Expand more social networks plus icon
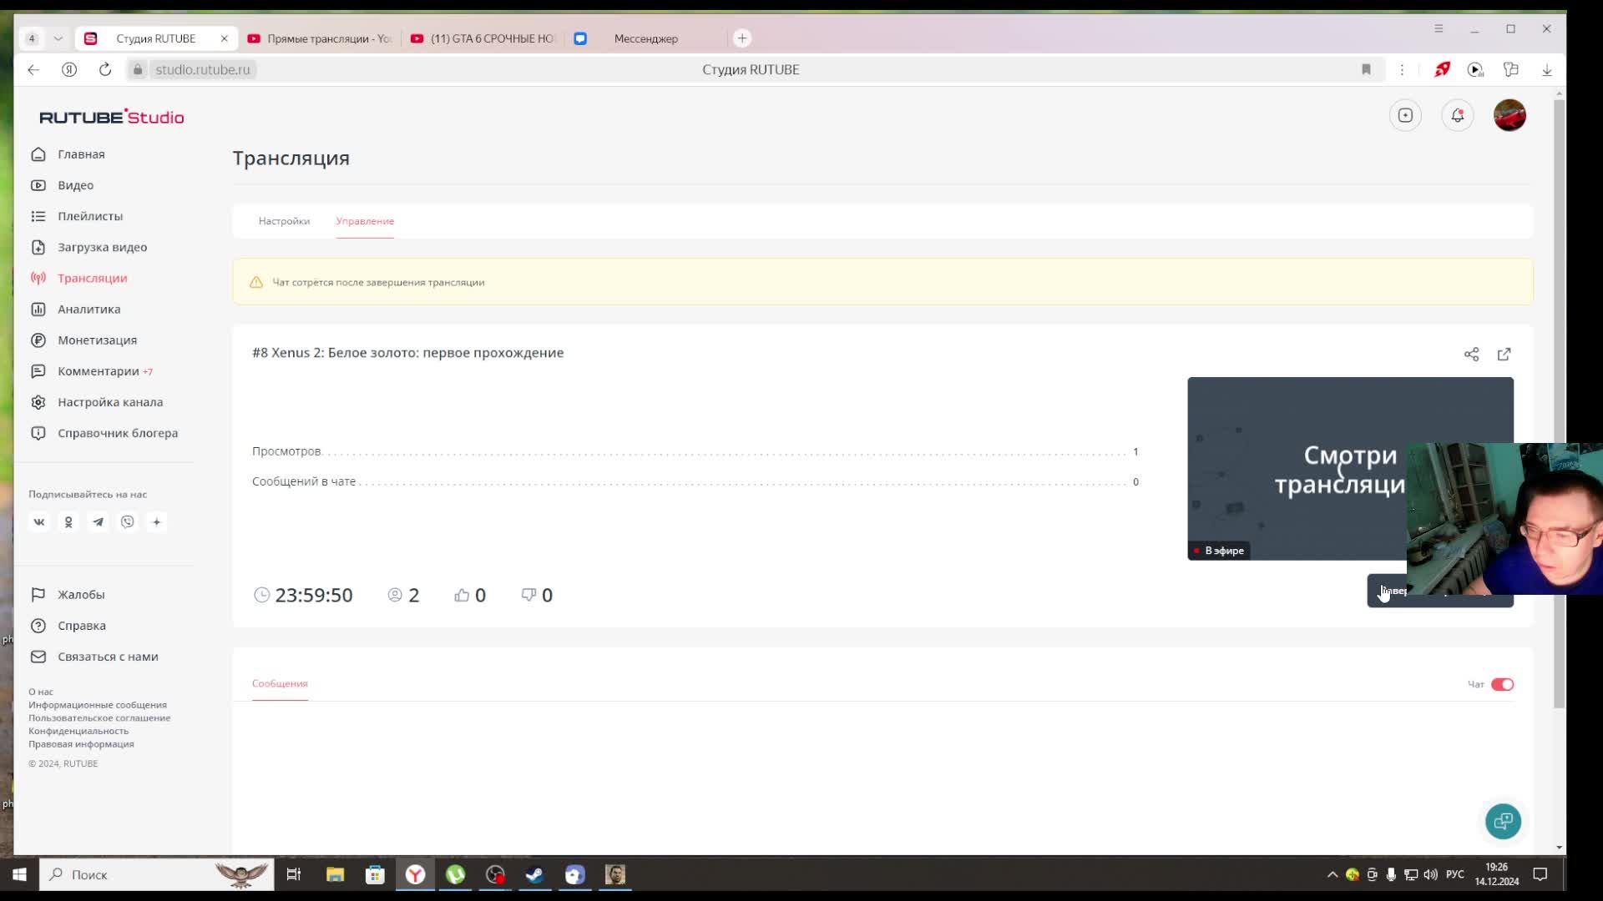1603x901 pixels. (156, 522)
